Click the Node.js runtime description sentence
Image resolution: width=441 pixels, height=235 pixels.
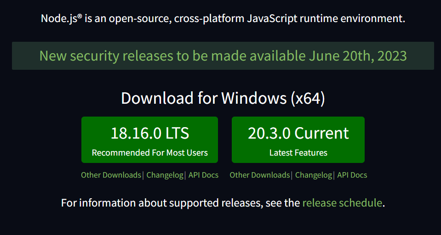coord(223,19)
